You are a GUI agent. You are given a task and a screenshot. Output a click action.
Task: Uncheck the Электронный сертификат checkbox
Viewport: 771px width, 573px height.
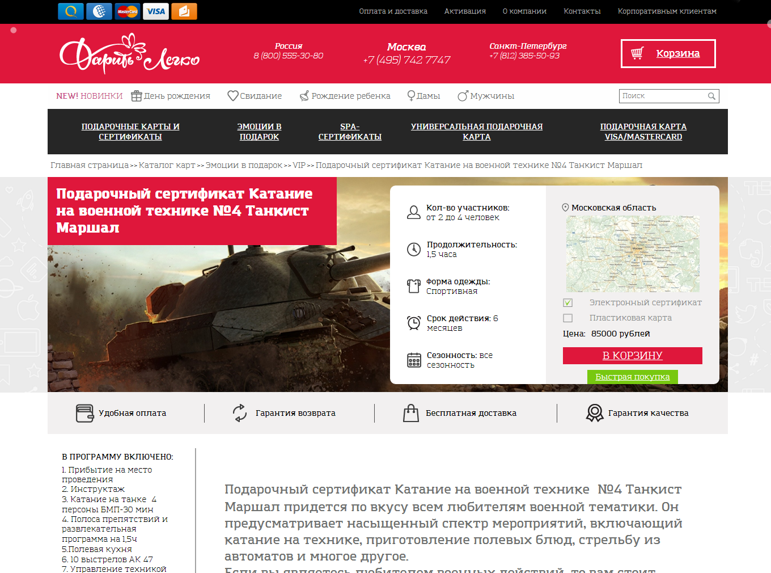click(x=568, y=303)
